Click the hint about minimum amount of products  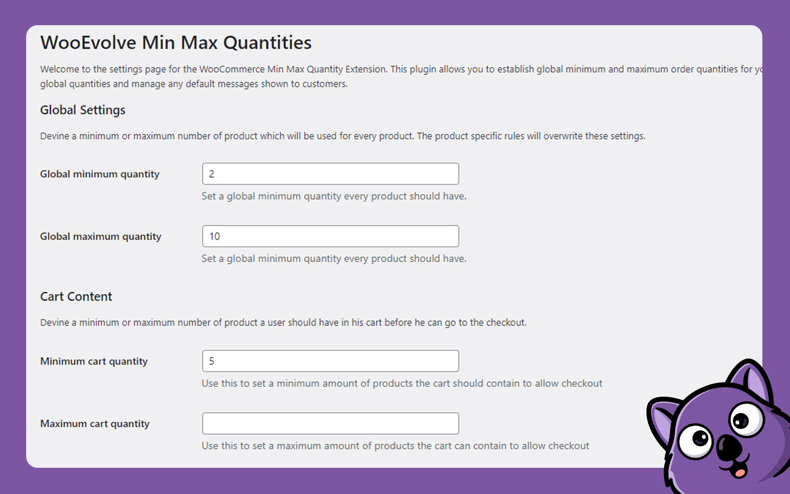pyautogui.click(x=402, y=383)
